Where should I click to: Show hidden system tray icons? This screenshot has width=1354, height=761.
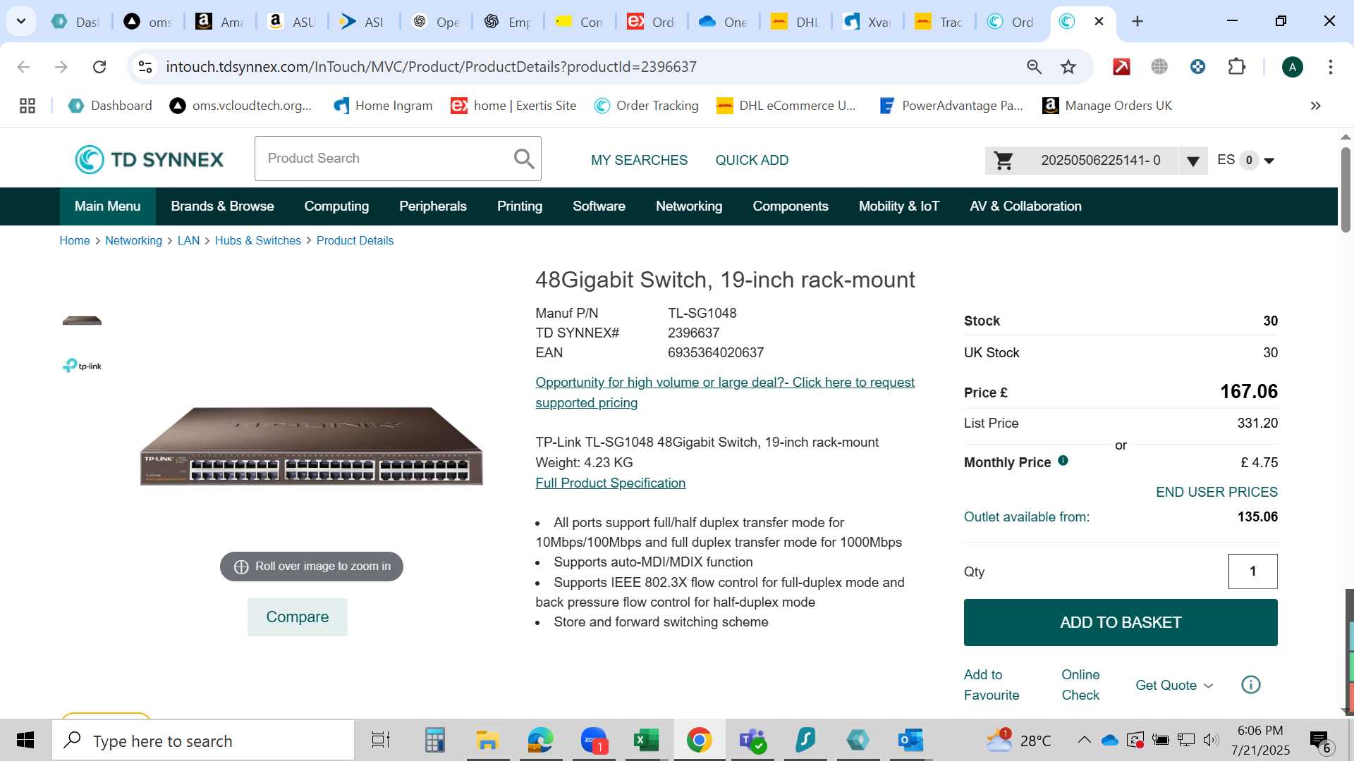click(x=1084, y=741)
